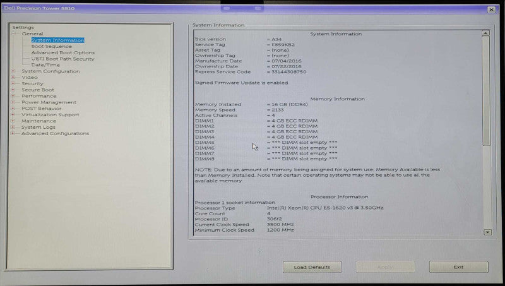The height and width of the screenshot is (286, 505).
Task: Click the DIMM8 row label
Action: tap(205, 158)
